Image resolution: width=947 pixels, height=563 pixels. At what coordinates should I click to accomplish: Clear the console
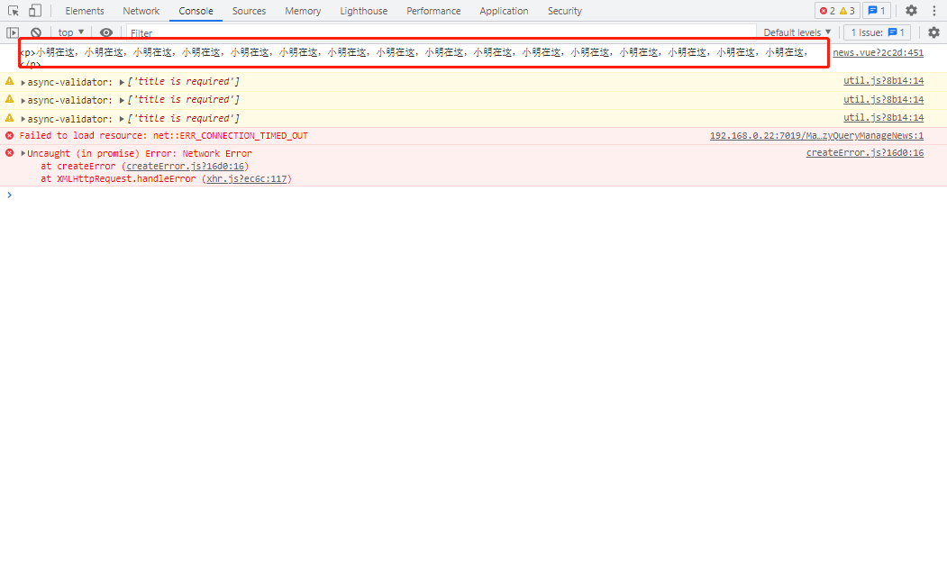click(36, 32)
